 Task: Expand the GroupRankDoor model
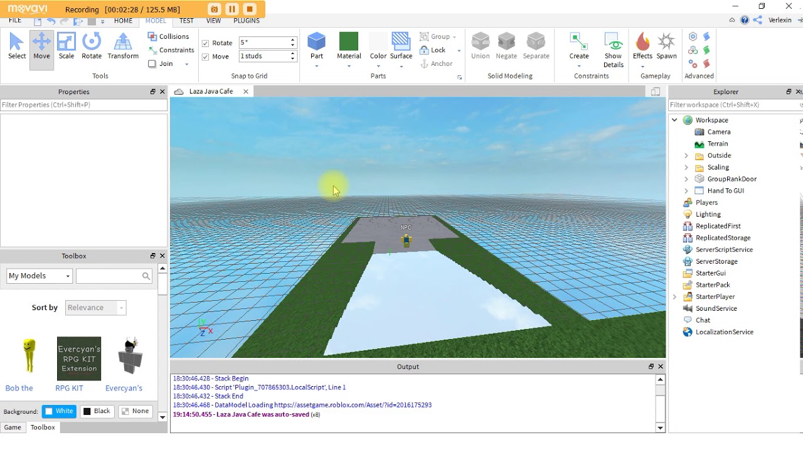tap(686, 179)
